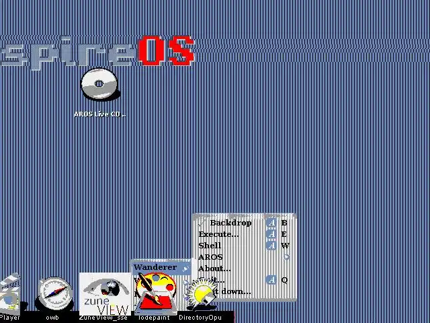Open the About... menu entry
This screenshot has height=323, width=430.
[x=244, y=268]
